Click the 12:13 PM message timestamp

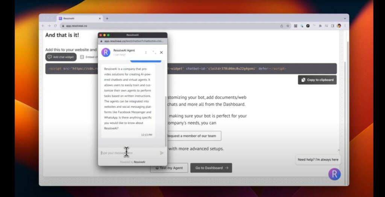tap(147, 135)
